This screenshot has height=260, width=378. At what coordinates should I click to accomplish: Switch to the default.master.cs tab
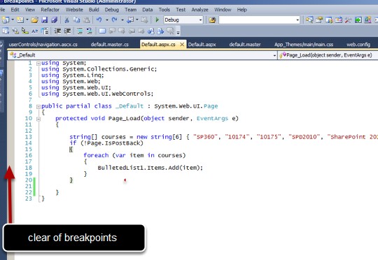[x=110, y=45]
